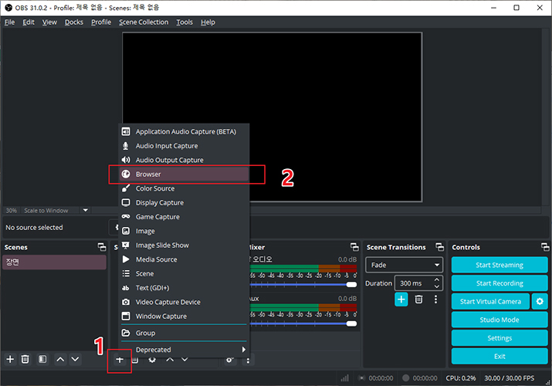
Task: Decrease the transition Duration with the down arrow
Action: 437,286
